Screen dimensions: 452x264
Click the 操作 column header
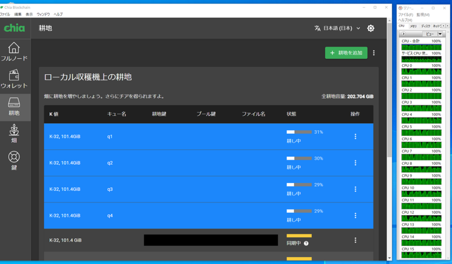coord(355,114)
